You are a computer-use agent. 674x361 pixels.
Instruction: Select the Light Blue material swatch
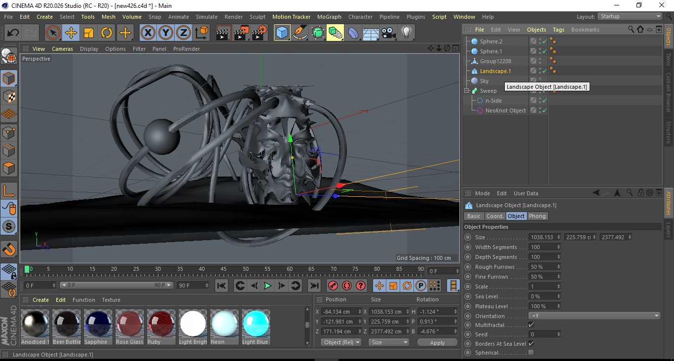point(256,324)
